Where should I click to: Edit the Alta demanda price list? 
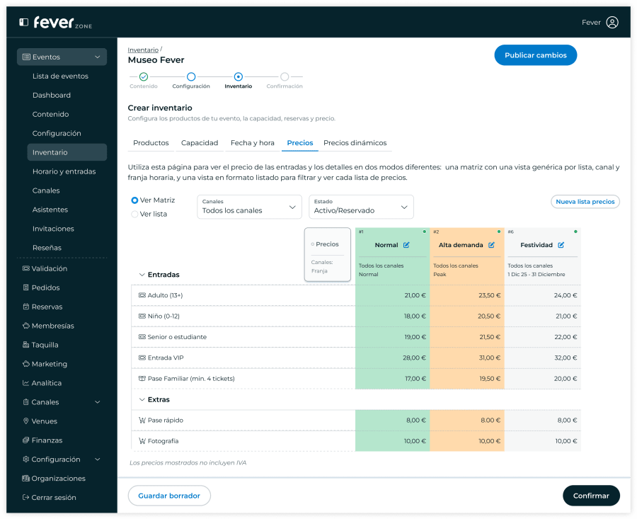[x=491, y=245]
